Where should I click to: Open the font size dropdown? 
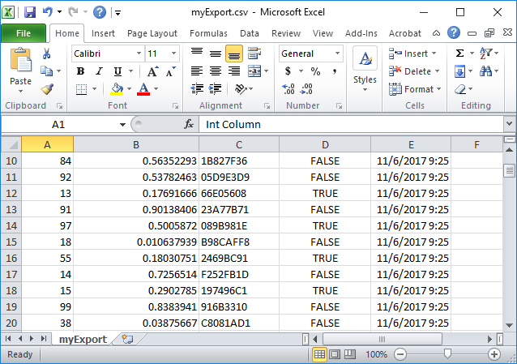click(173, 54)
